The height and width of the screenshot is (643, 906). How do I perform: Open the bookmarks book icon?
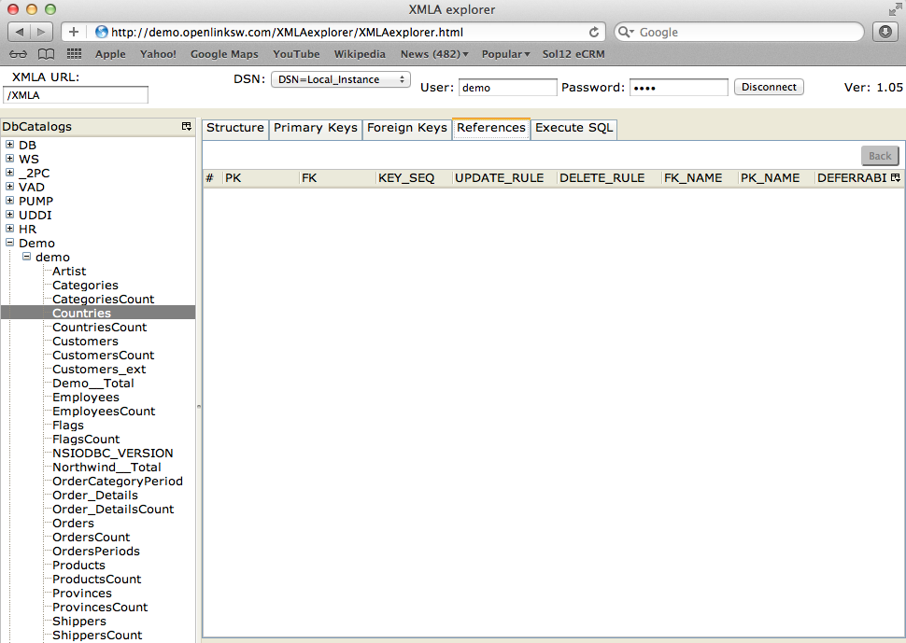tap(46, 54)
